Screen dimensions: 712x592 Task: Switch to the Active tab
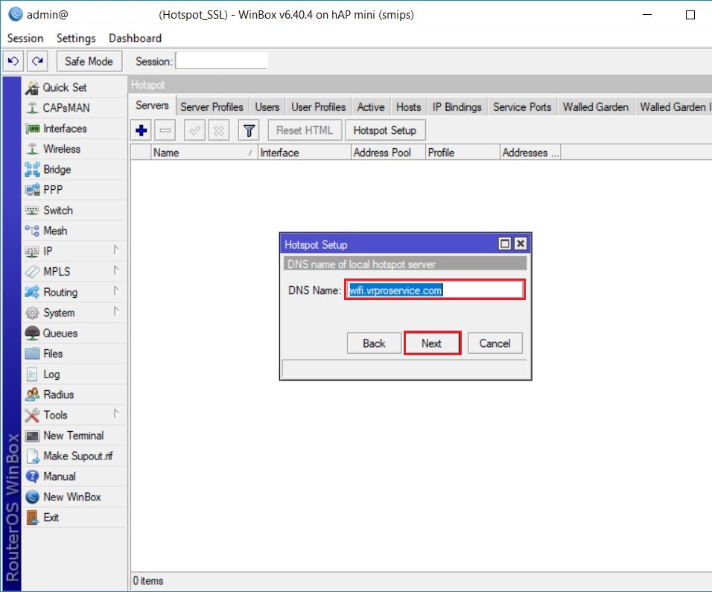(x=371, y=107)
